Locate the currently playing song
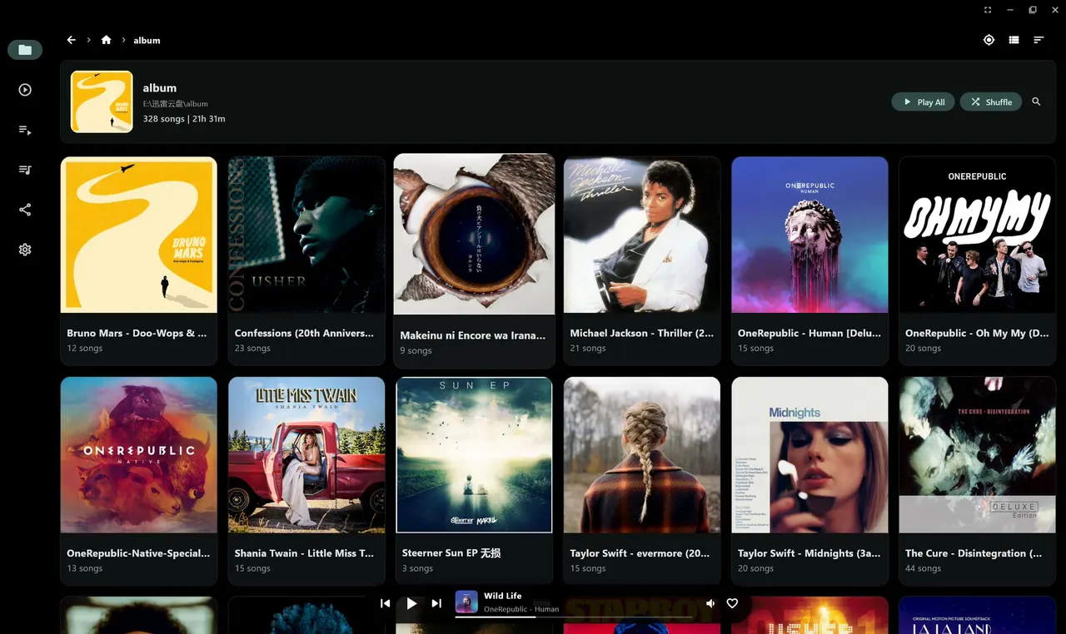Screen dimensions: 1066x634 pos(989,40)
